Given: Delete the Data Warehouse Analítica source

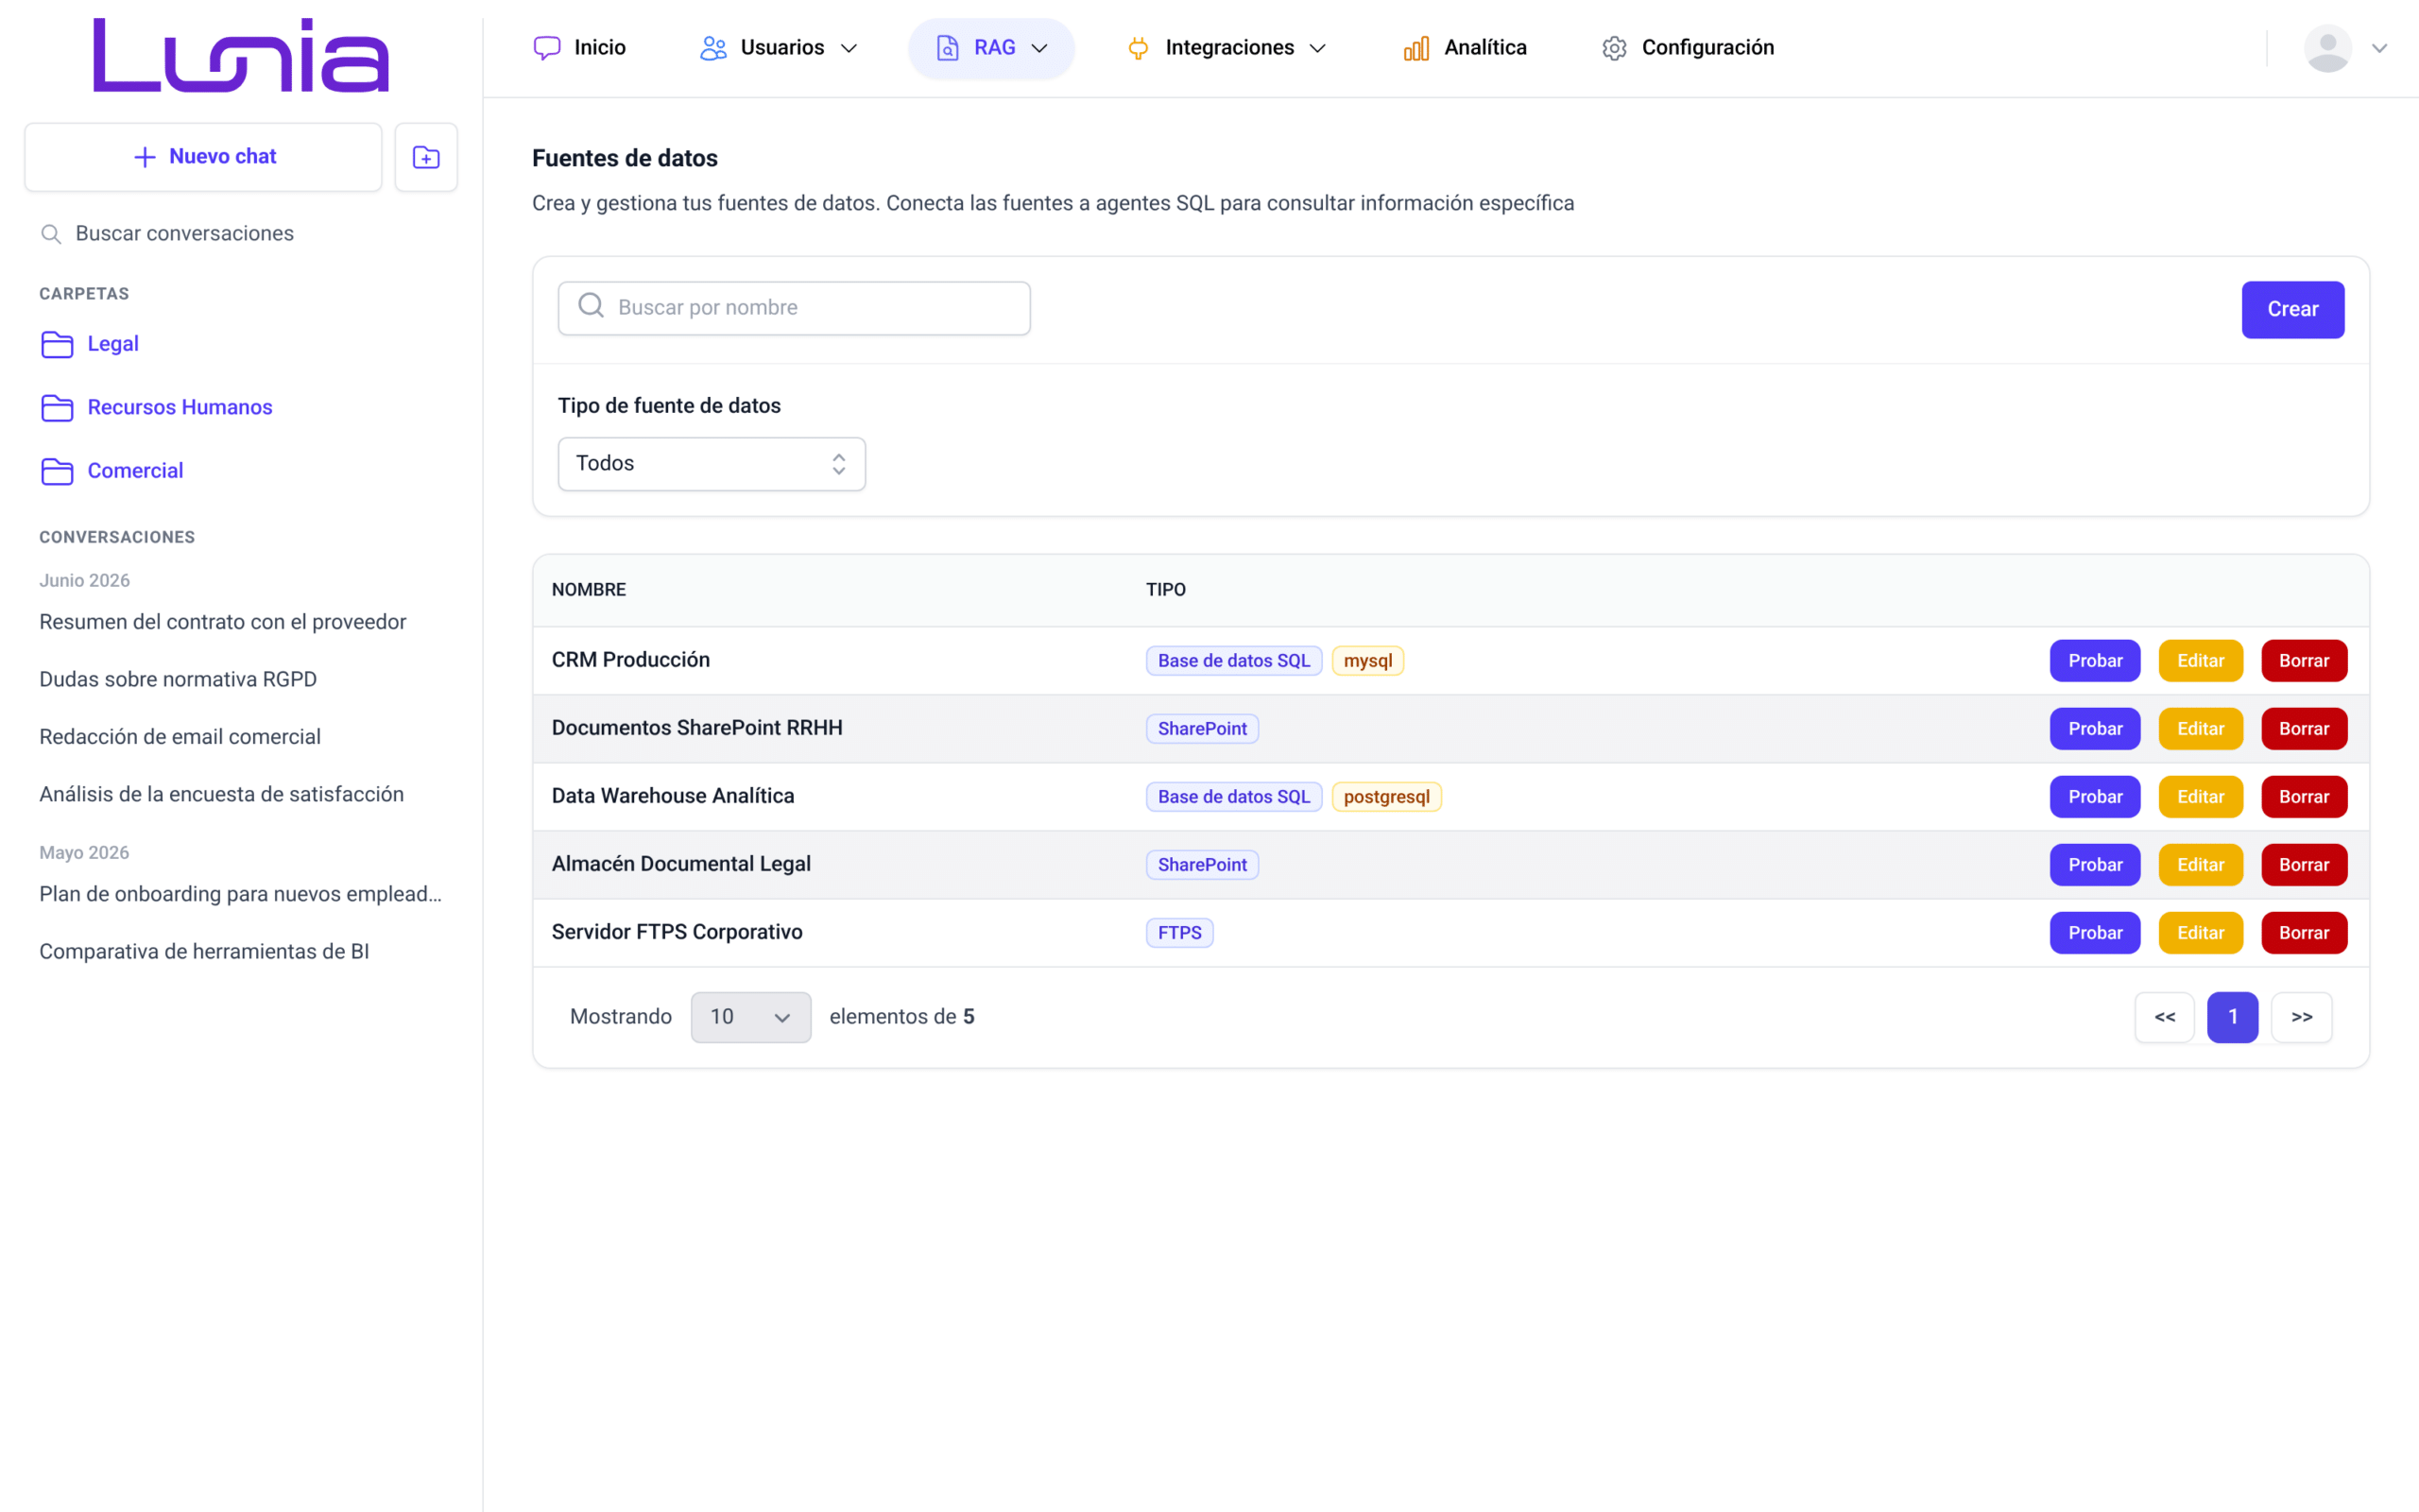Looking at the screenshot, I should pos(2303,797).
